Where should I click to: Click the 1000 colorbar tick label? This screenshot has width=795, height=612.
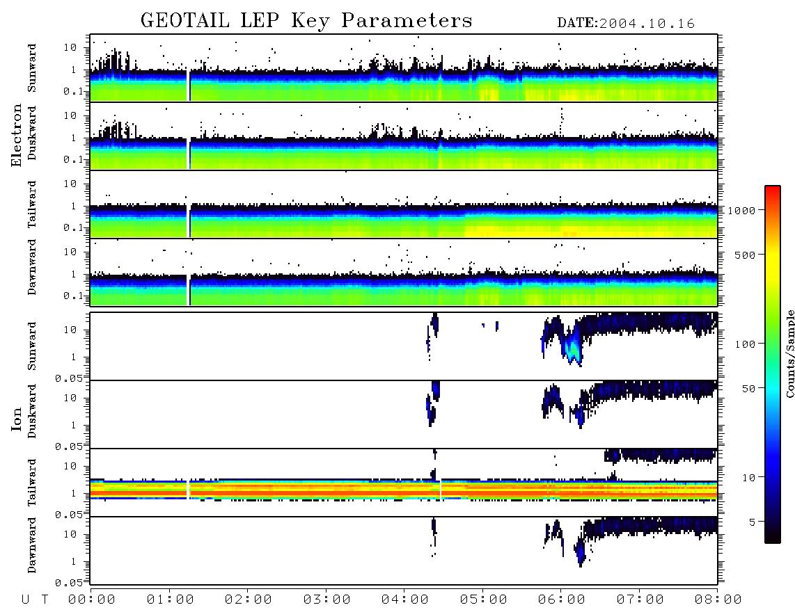(741, 211)
